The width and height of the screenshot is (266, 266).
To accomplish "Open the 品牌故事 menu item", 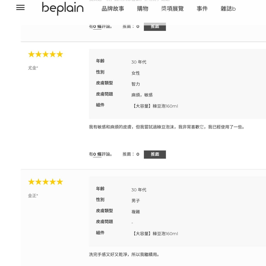I will point(113,9).
